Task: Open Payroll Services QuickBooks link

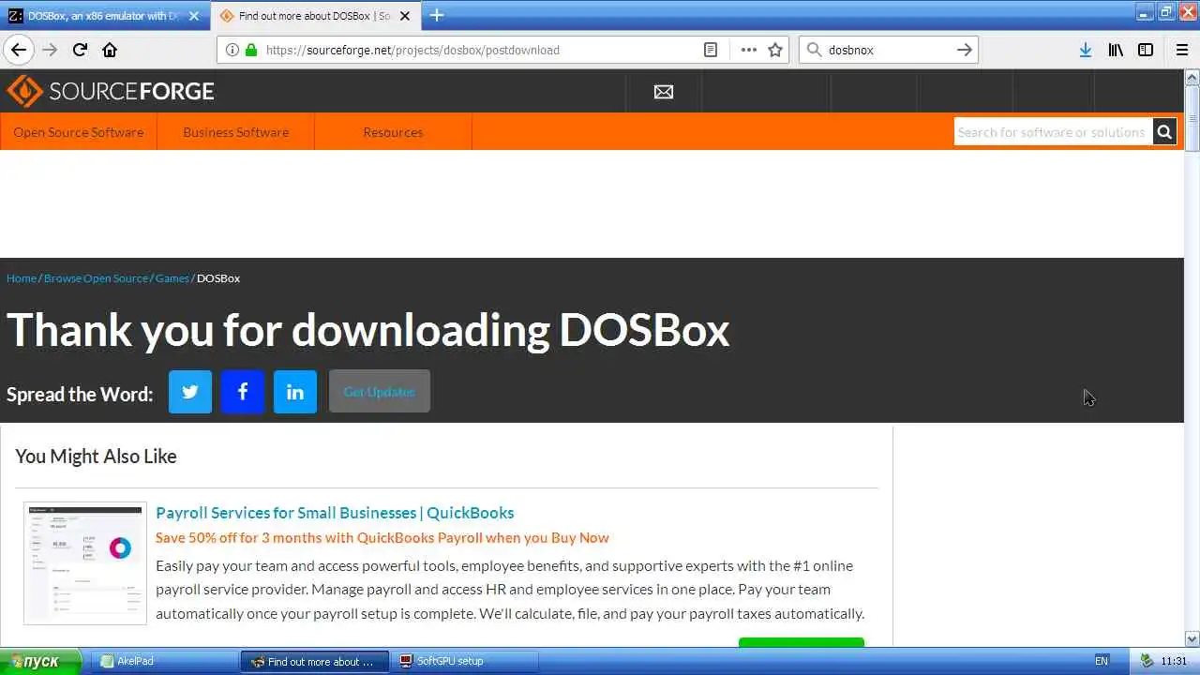Action: [335, 513]
